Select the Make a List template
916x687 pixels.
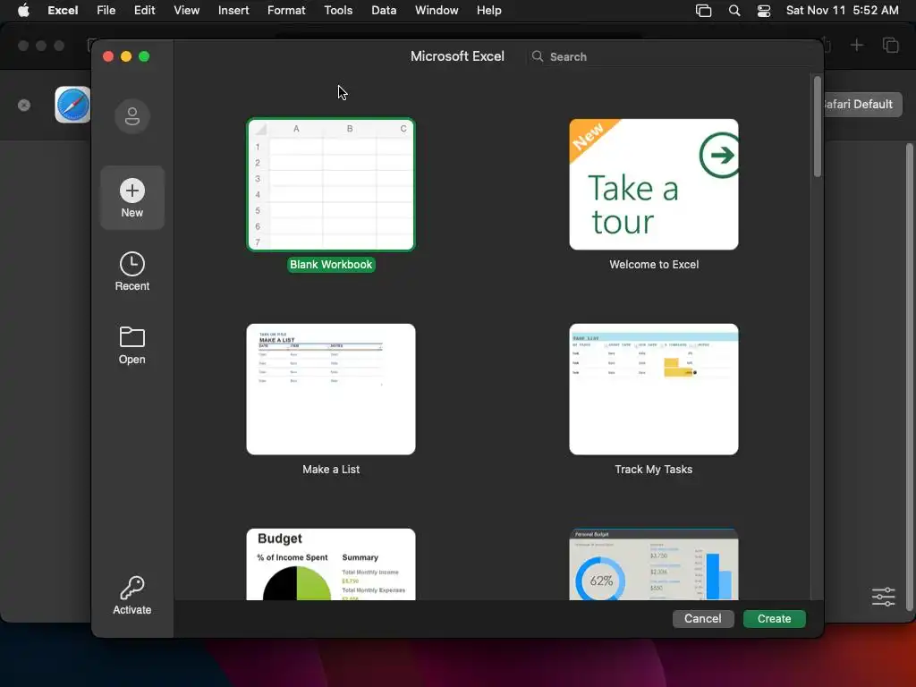(331, 389)
